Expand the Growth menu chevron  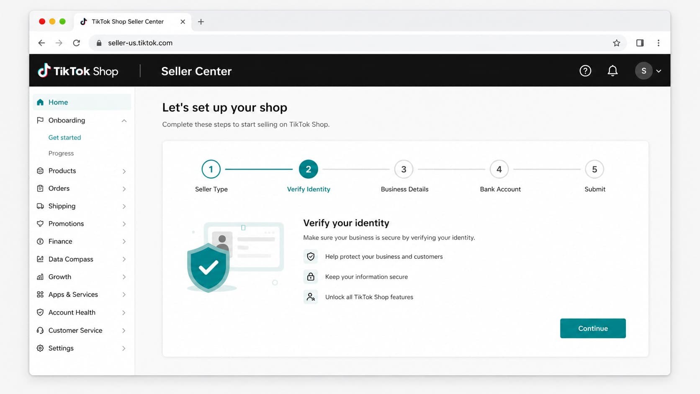124,277
